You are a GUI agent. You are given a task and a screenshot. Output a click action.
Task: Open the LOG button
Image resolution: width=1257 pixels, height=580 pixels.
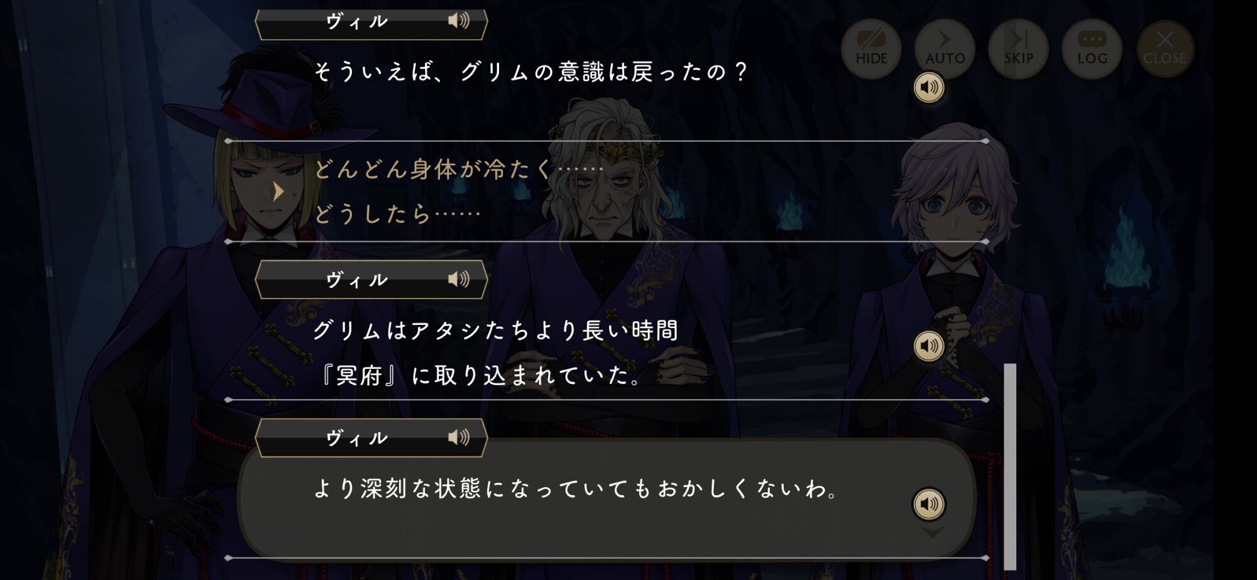click(1092, 48)
